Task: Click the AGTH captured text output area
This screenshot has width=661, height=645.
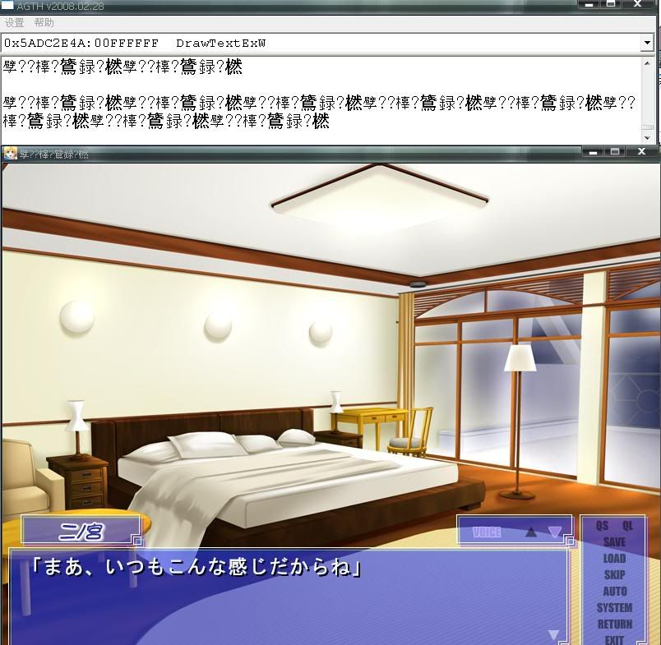Action: (321, 100)
